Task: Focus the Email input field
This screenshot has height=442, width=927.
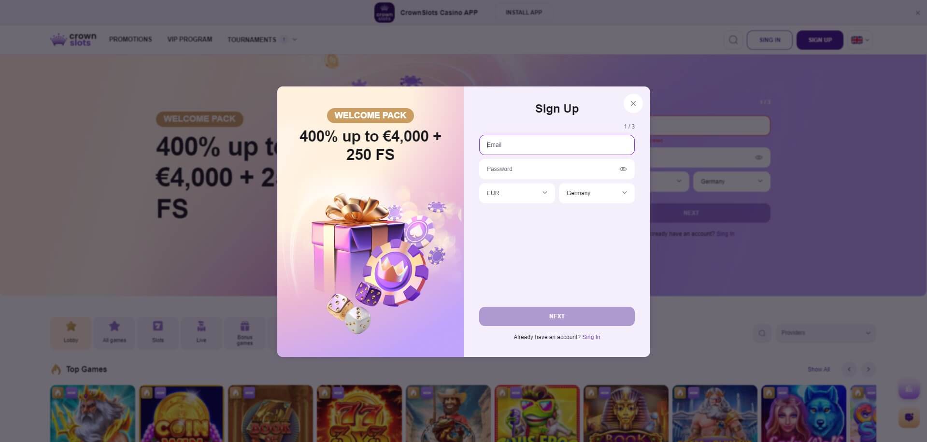Action: point(556,145)
